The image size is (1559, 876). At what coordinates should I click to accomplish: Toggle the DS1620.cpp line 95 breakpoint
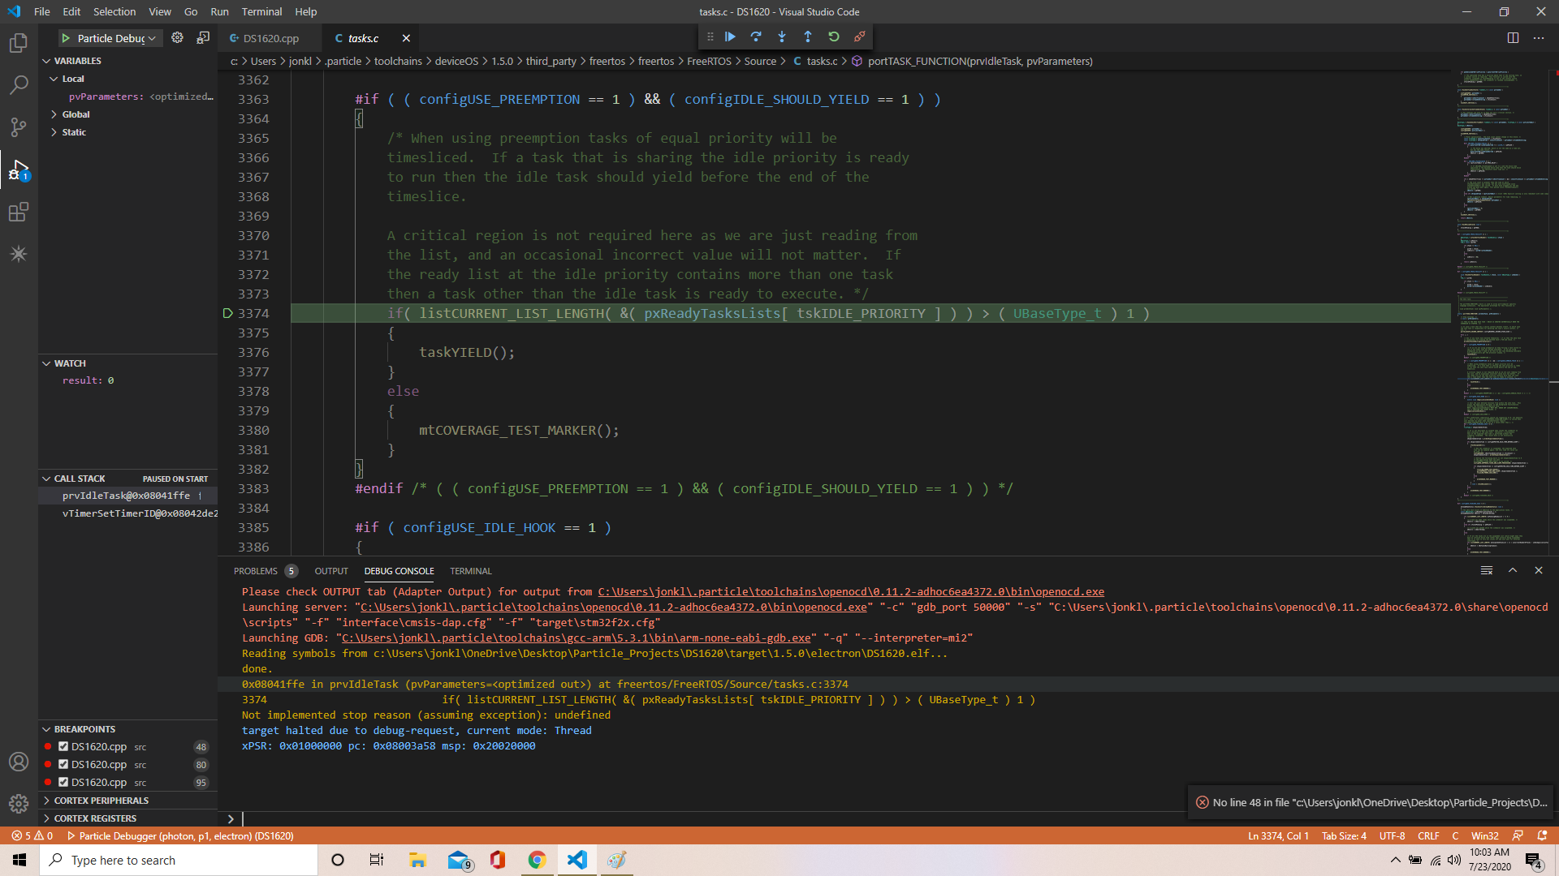tap(63, 783)
